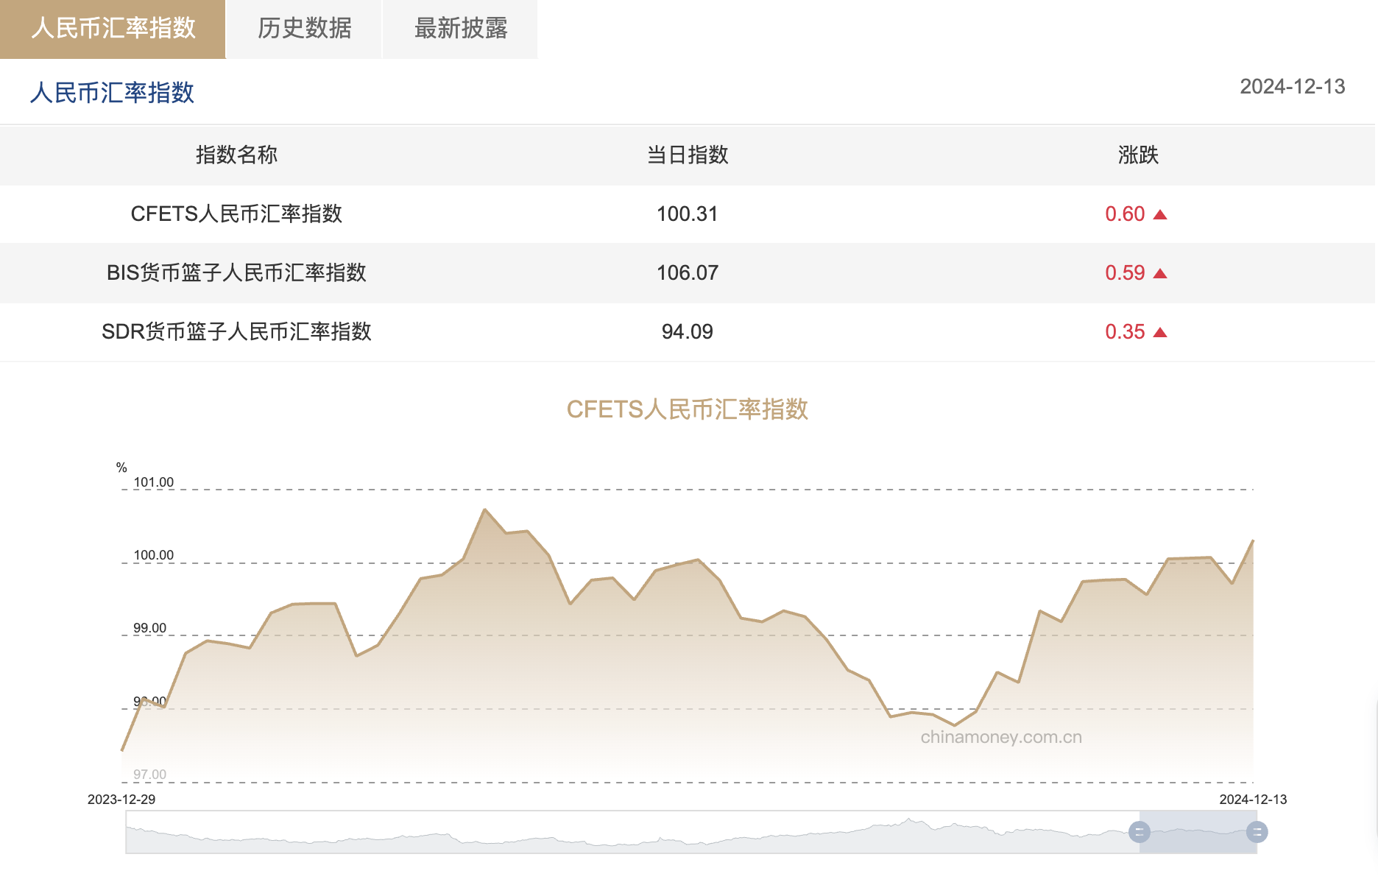Image resolution: width=1378 pixels, height=885 pixels.
Task: Click the 100.31 index value
Action: 687,214
